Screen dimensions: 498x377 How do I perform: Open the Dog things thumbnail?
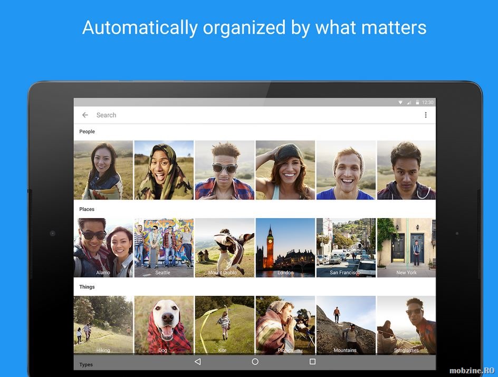click(164, 325)
